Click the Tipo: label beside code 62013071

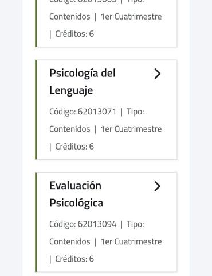pos(135,112)
